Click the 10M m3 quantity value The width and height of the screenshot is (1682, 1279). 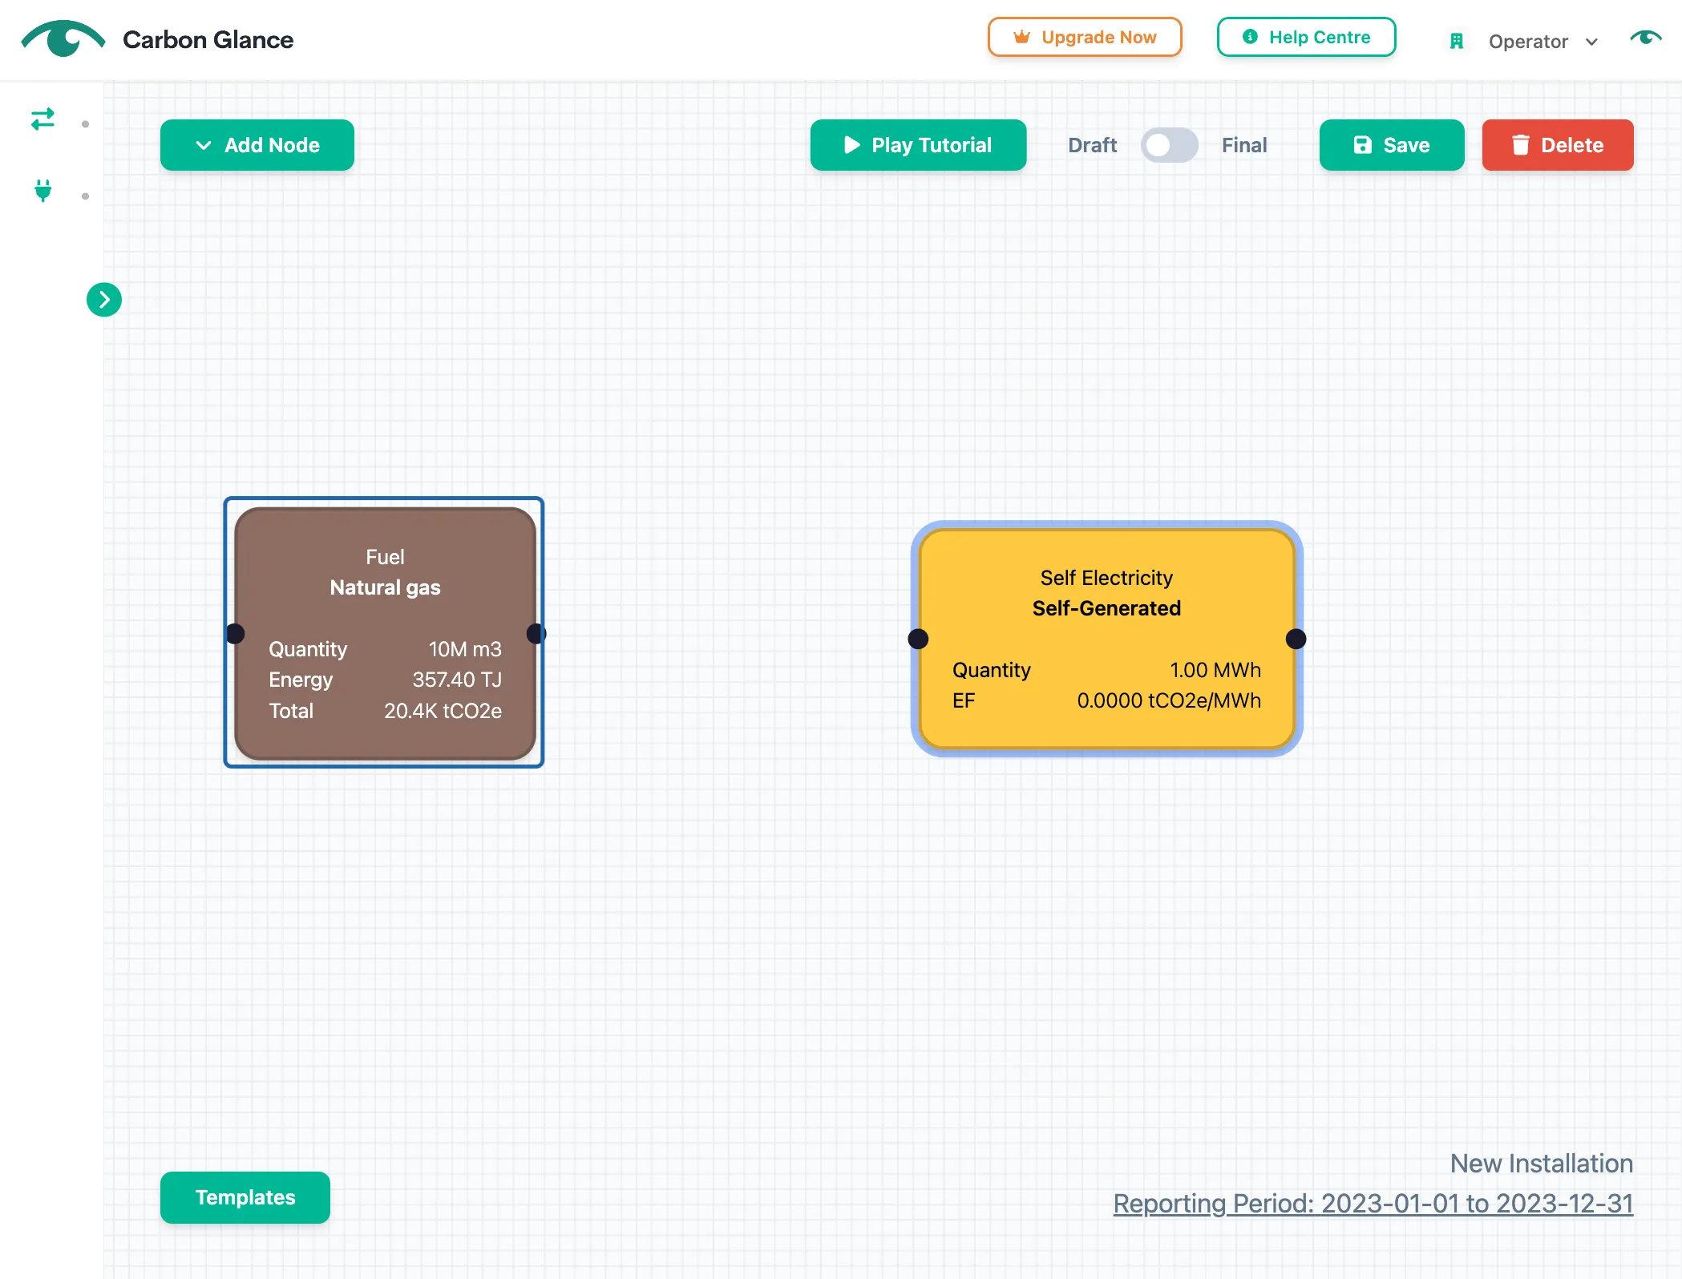click(x=465, y=649)
